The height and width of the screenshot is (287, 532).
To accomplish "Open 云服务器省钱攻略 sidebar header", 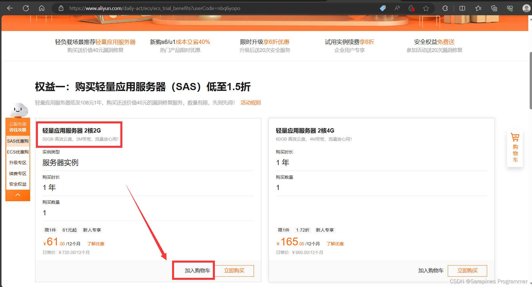I will (x=18, y=127).
